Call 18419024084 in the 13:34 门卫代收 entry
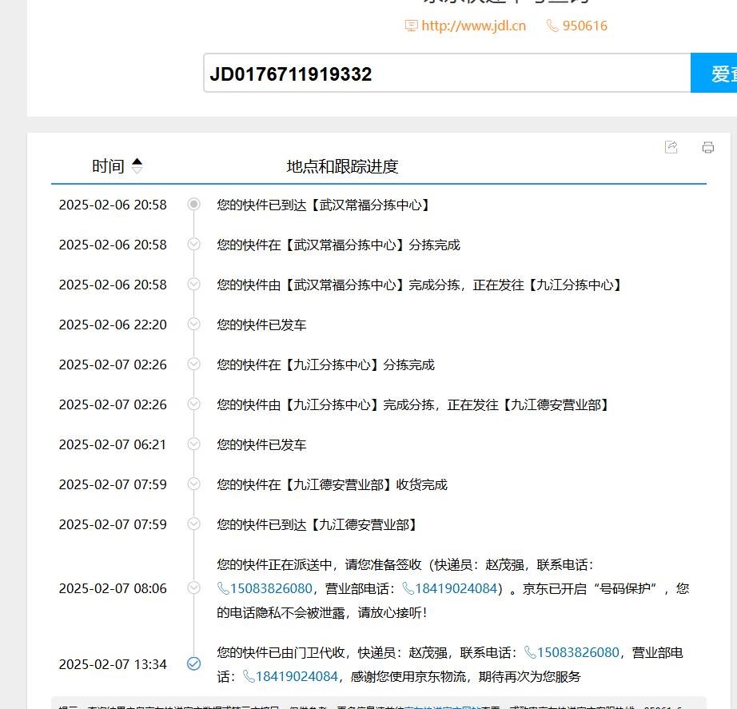This screenshot has width=737, height=709. pos(290,676)
